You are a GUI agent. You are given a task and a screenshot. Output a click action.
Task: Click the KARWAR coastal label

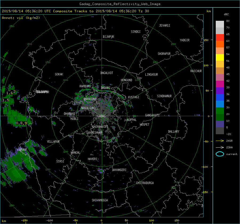(22, 149)
